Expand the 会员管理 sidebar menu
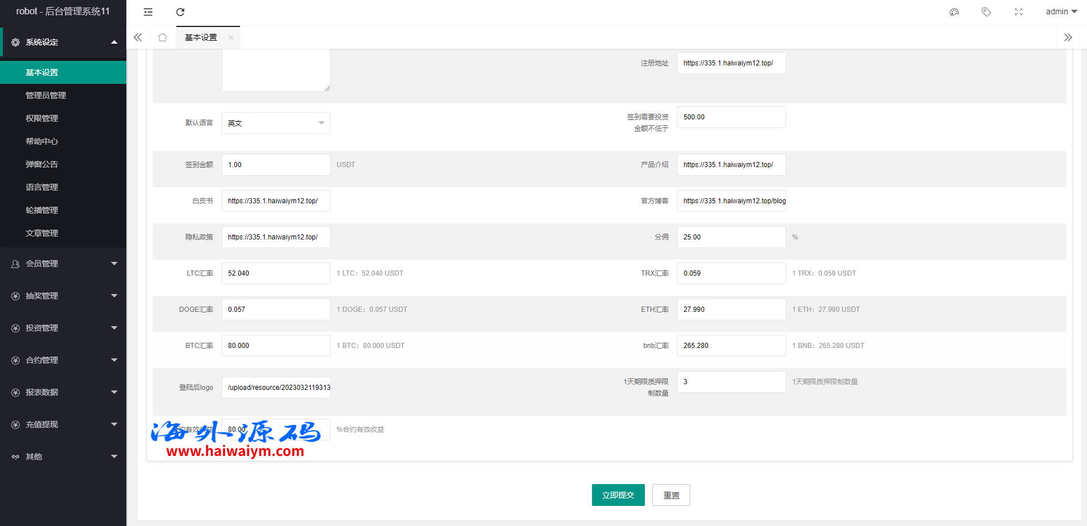The width and height of the screenshot is (1087, 526). [x=63, y=264]
